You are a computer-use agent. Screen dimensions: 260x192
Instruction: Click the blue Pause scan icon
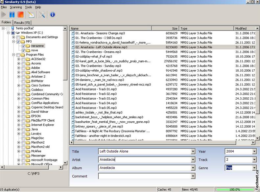(12, 14)
